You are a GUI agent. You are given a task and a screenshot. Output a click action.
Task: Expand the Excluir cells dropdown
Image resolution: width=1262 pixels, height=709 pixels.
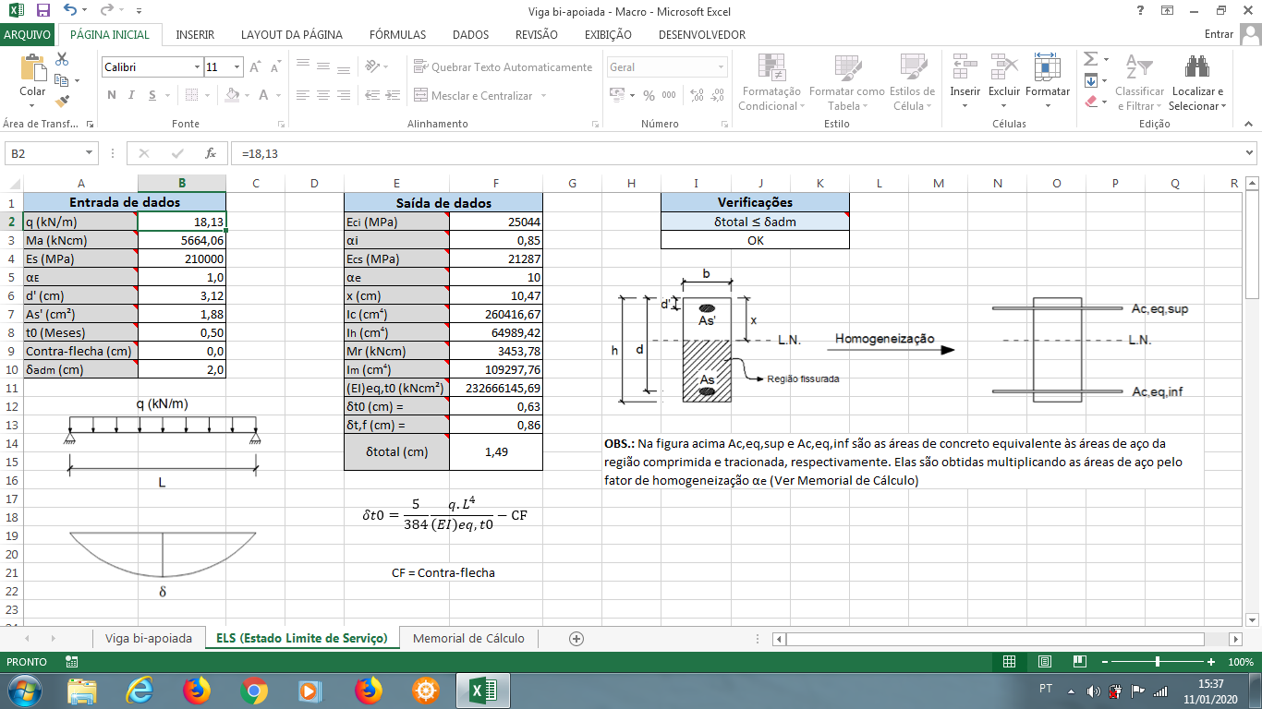1004,105
